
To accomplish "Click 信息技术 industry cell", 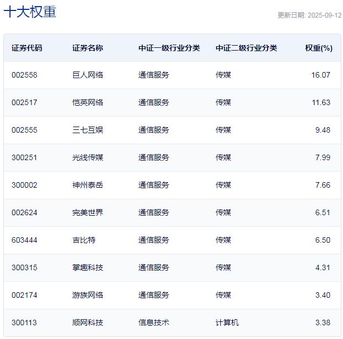I will point(154,323).
